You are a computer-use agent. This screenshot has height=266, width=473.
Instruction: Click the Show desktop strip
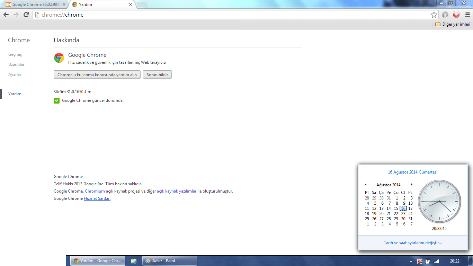pyautogui.click(x=470, y=261)
